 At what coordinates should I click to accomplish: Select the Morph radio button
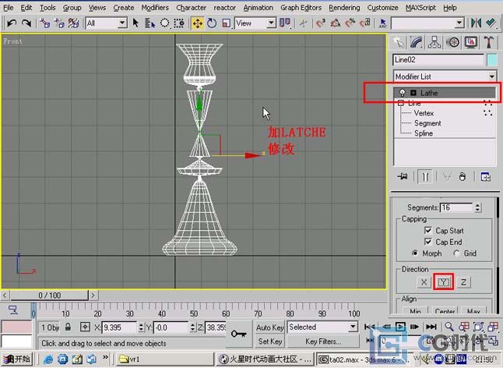(x=415, y=253)
